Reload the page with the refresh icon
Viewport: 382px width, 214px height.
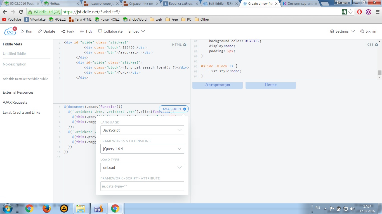pos(21,12)
